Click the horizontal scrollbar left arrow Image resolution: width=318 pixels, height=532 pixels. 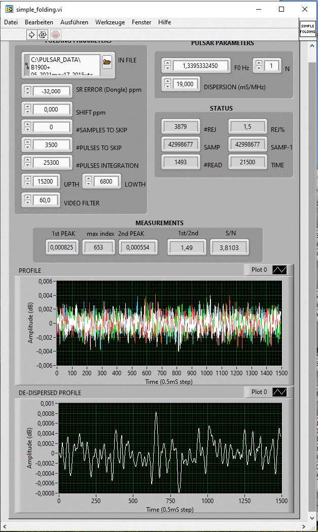(4, 527)
